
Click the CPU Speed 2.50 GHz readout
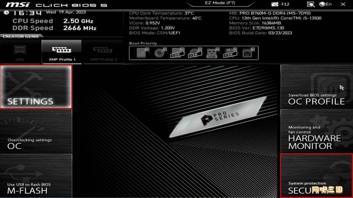(x=53, y=21)
